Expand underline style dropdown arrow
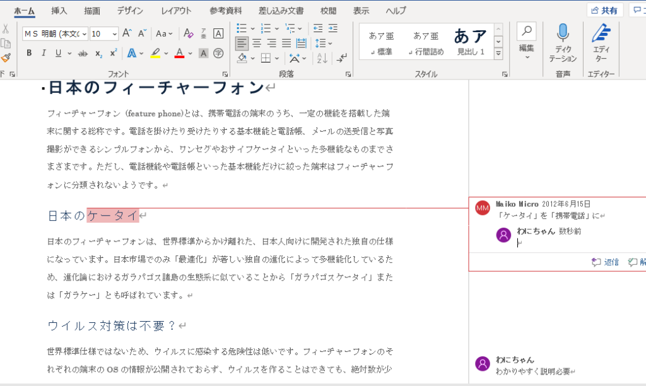This screenshot has width=646, height=386. tap(69, 53)
